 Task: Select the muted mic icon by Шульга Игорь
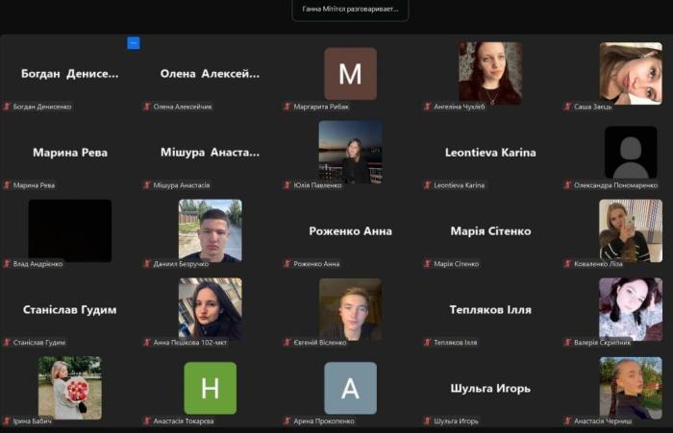428,421
